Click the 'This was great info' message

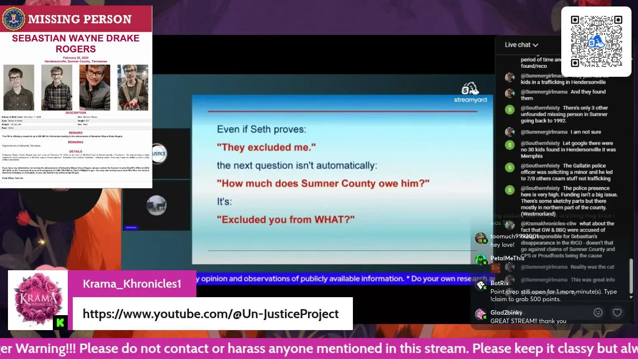tap(593, 280)
